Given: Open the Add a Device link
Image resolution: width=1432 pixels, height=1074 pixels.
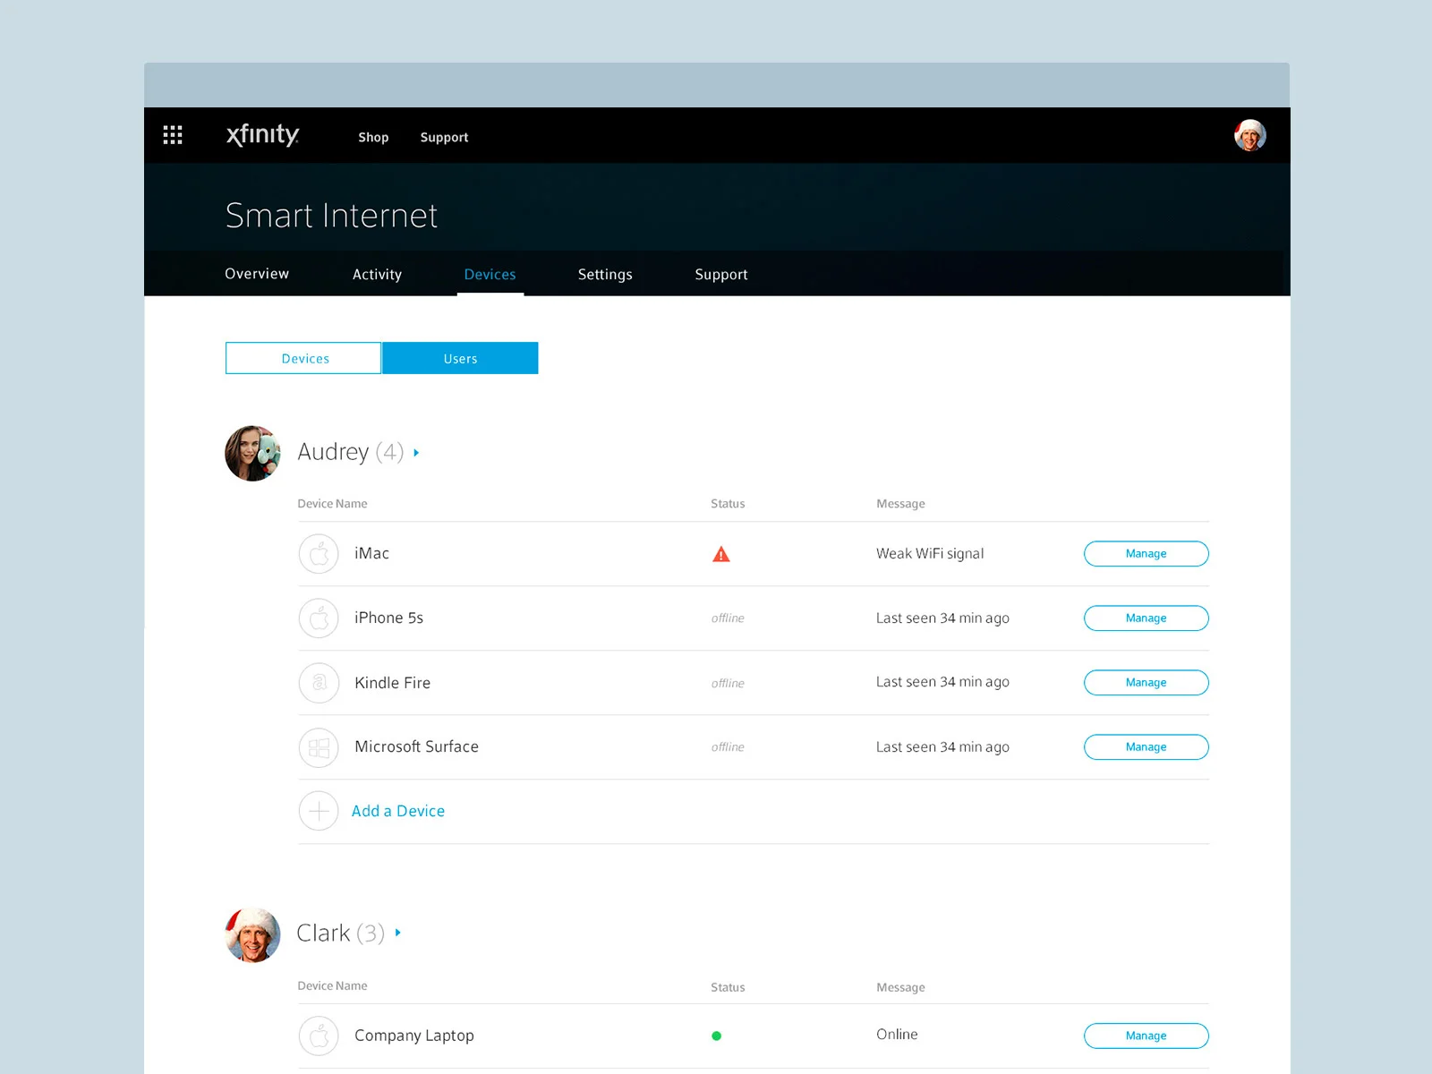Looking at the screenshot, I should [398, 811].
